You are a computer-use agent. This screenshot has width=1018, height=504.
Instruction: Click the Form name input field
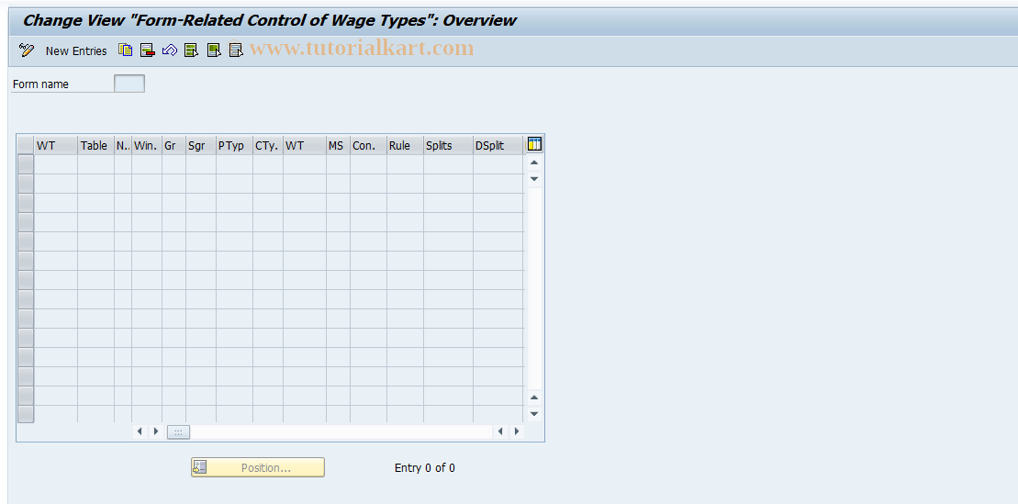[129, 84]
